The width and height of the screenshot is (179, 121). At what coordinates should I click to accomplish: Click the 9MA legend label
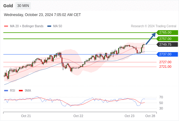coord(28,91)
